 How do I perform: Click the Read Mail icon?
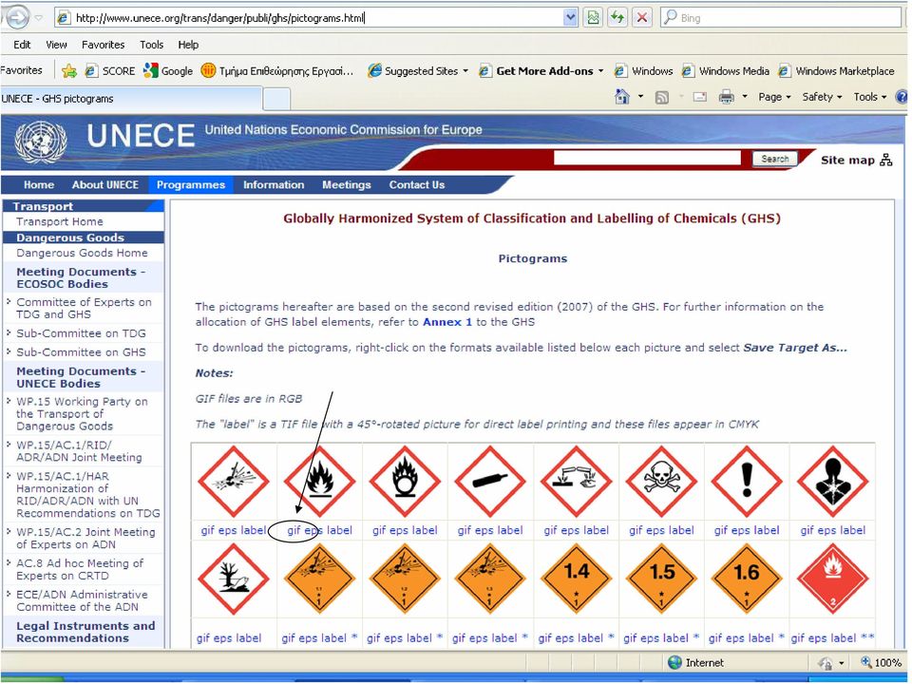coord(700,97)
